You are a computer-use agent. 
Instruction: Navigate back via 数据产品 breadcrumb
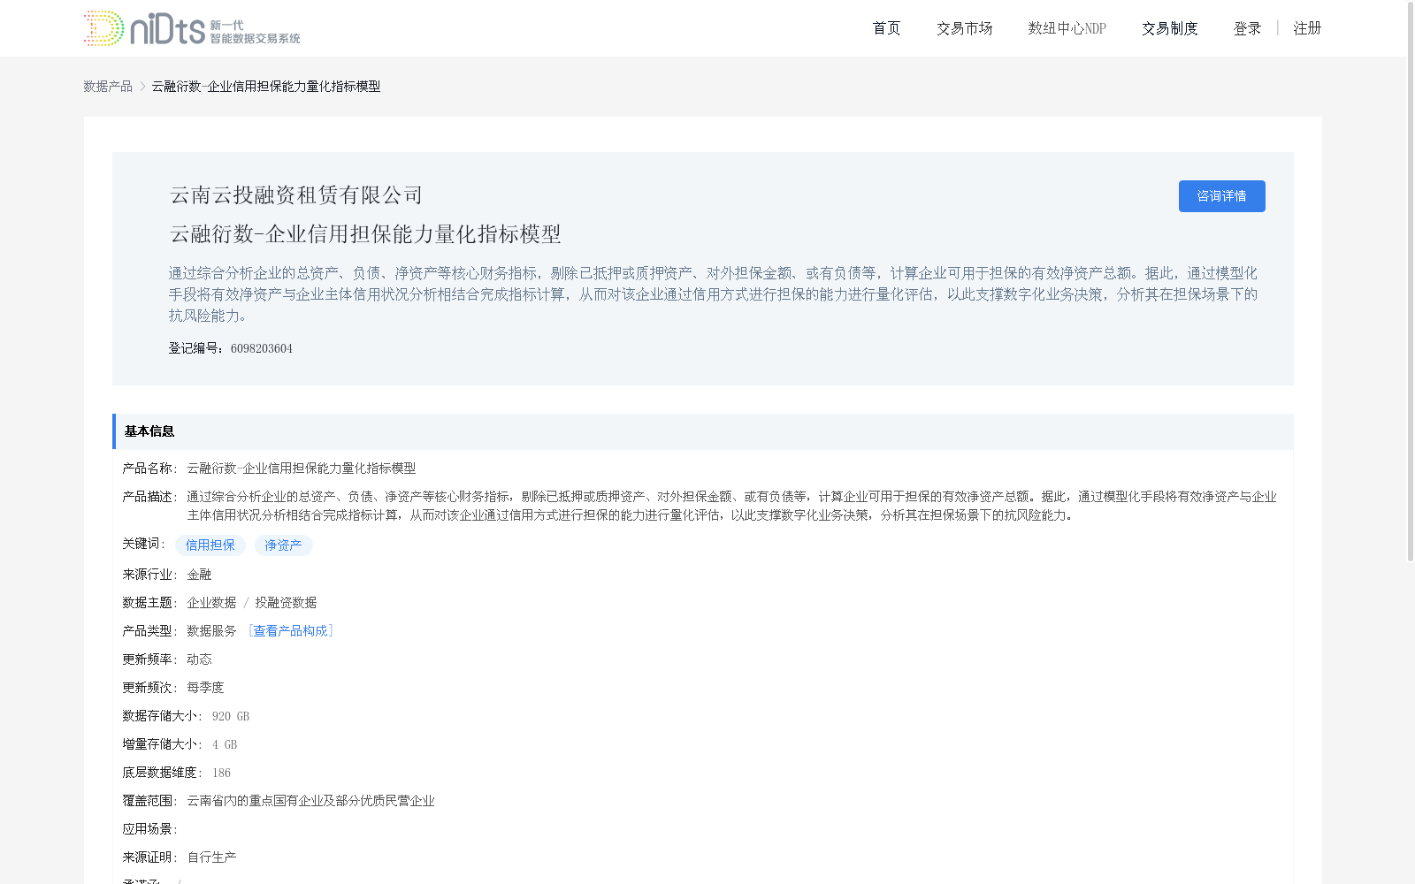[x=108, y=86]
